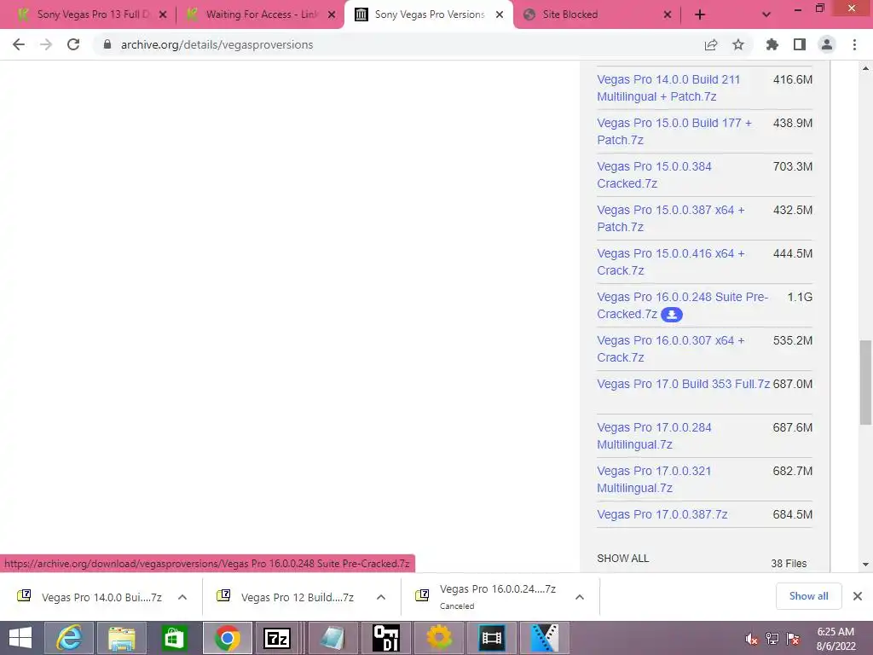873x655 pixels.
Task: Download Vegas Pro 15.0.0.416 x64 + Crack
Action: (x=670, y=262)
